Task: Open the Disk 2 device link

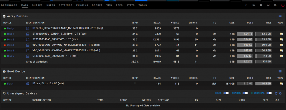Action: pyautogui.click(x=10, y=39)
